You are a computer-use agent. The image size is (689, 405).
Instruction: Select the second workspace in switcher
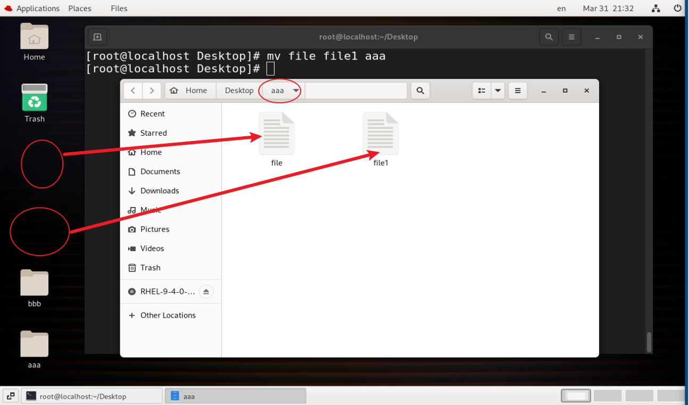pyautogui.click(x=608, y=396)
